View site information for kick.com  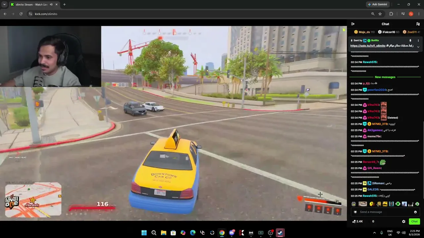pos(30,14)
